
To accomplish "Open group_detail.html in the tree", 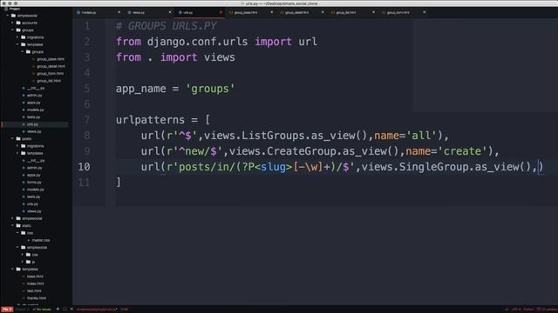I will click(x=51, y=66).
